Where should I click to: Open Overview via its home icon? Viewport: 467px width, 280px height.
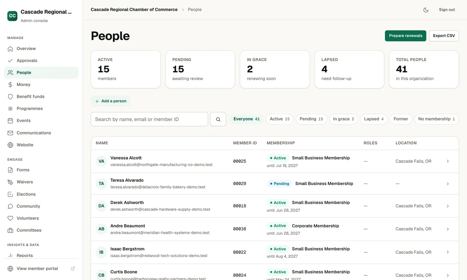[10, 48]
